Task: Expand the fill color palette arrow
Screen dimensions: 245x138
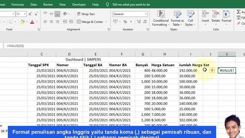Action: pyautogui.click(x=27, y=22)
